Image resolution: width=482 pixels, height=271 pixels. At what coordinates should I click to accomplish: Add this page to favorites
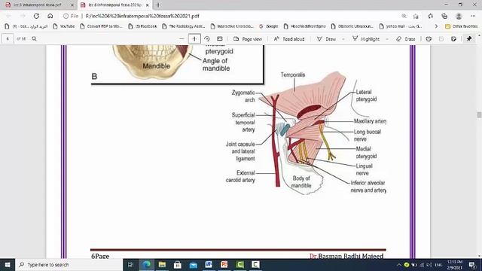click(x=416, y=16)
